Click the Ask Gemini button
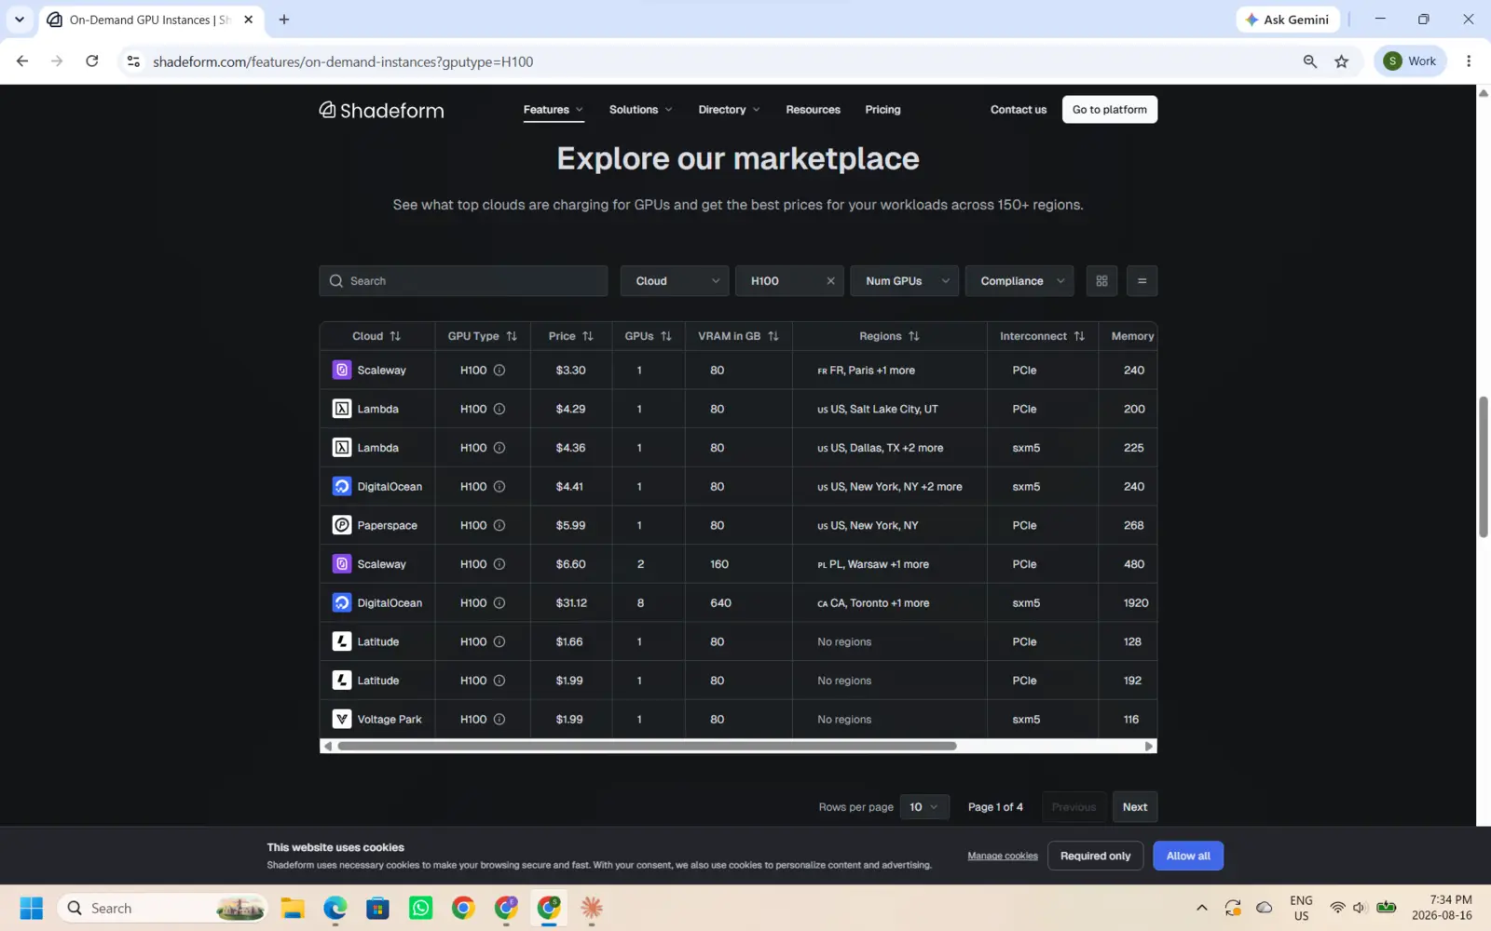 1288,20
